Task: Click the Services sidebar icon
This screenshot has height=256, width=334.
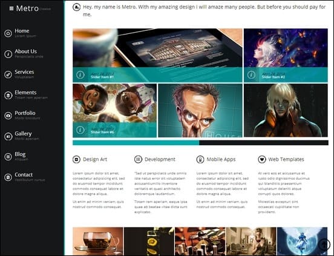Action: pos(8,74)
